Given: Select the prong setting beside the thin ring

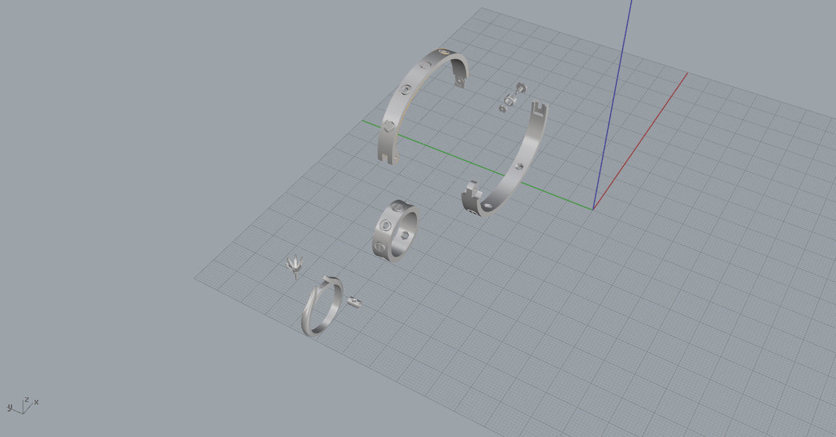Looking at the screenshot, I should click(294, 266).
